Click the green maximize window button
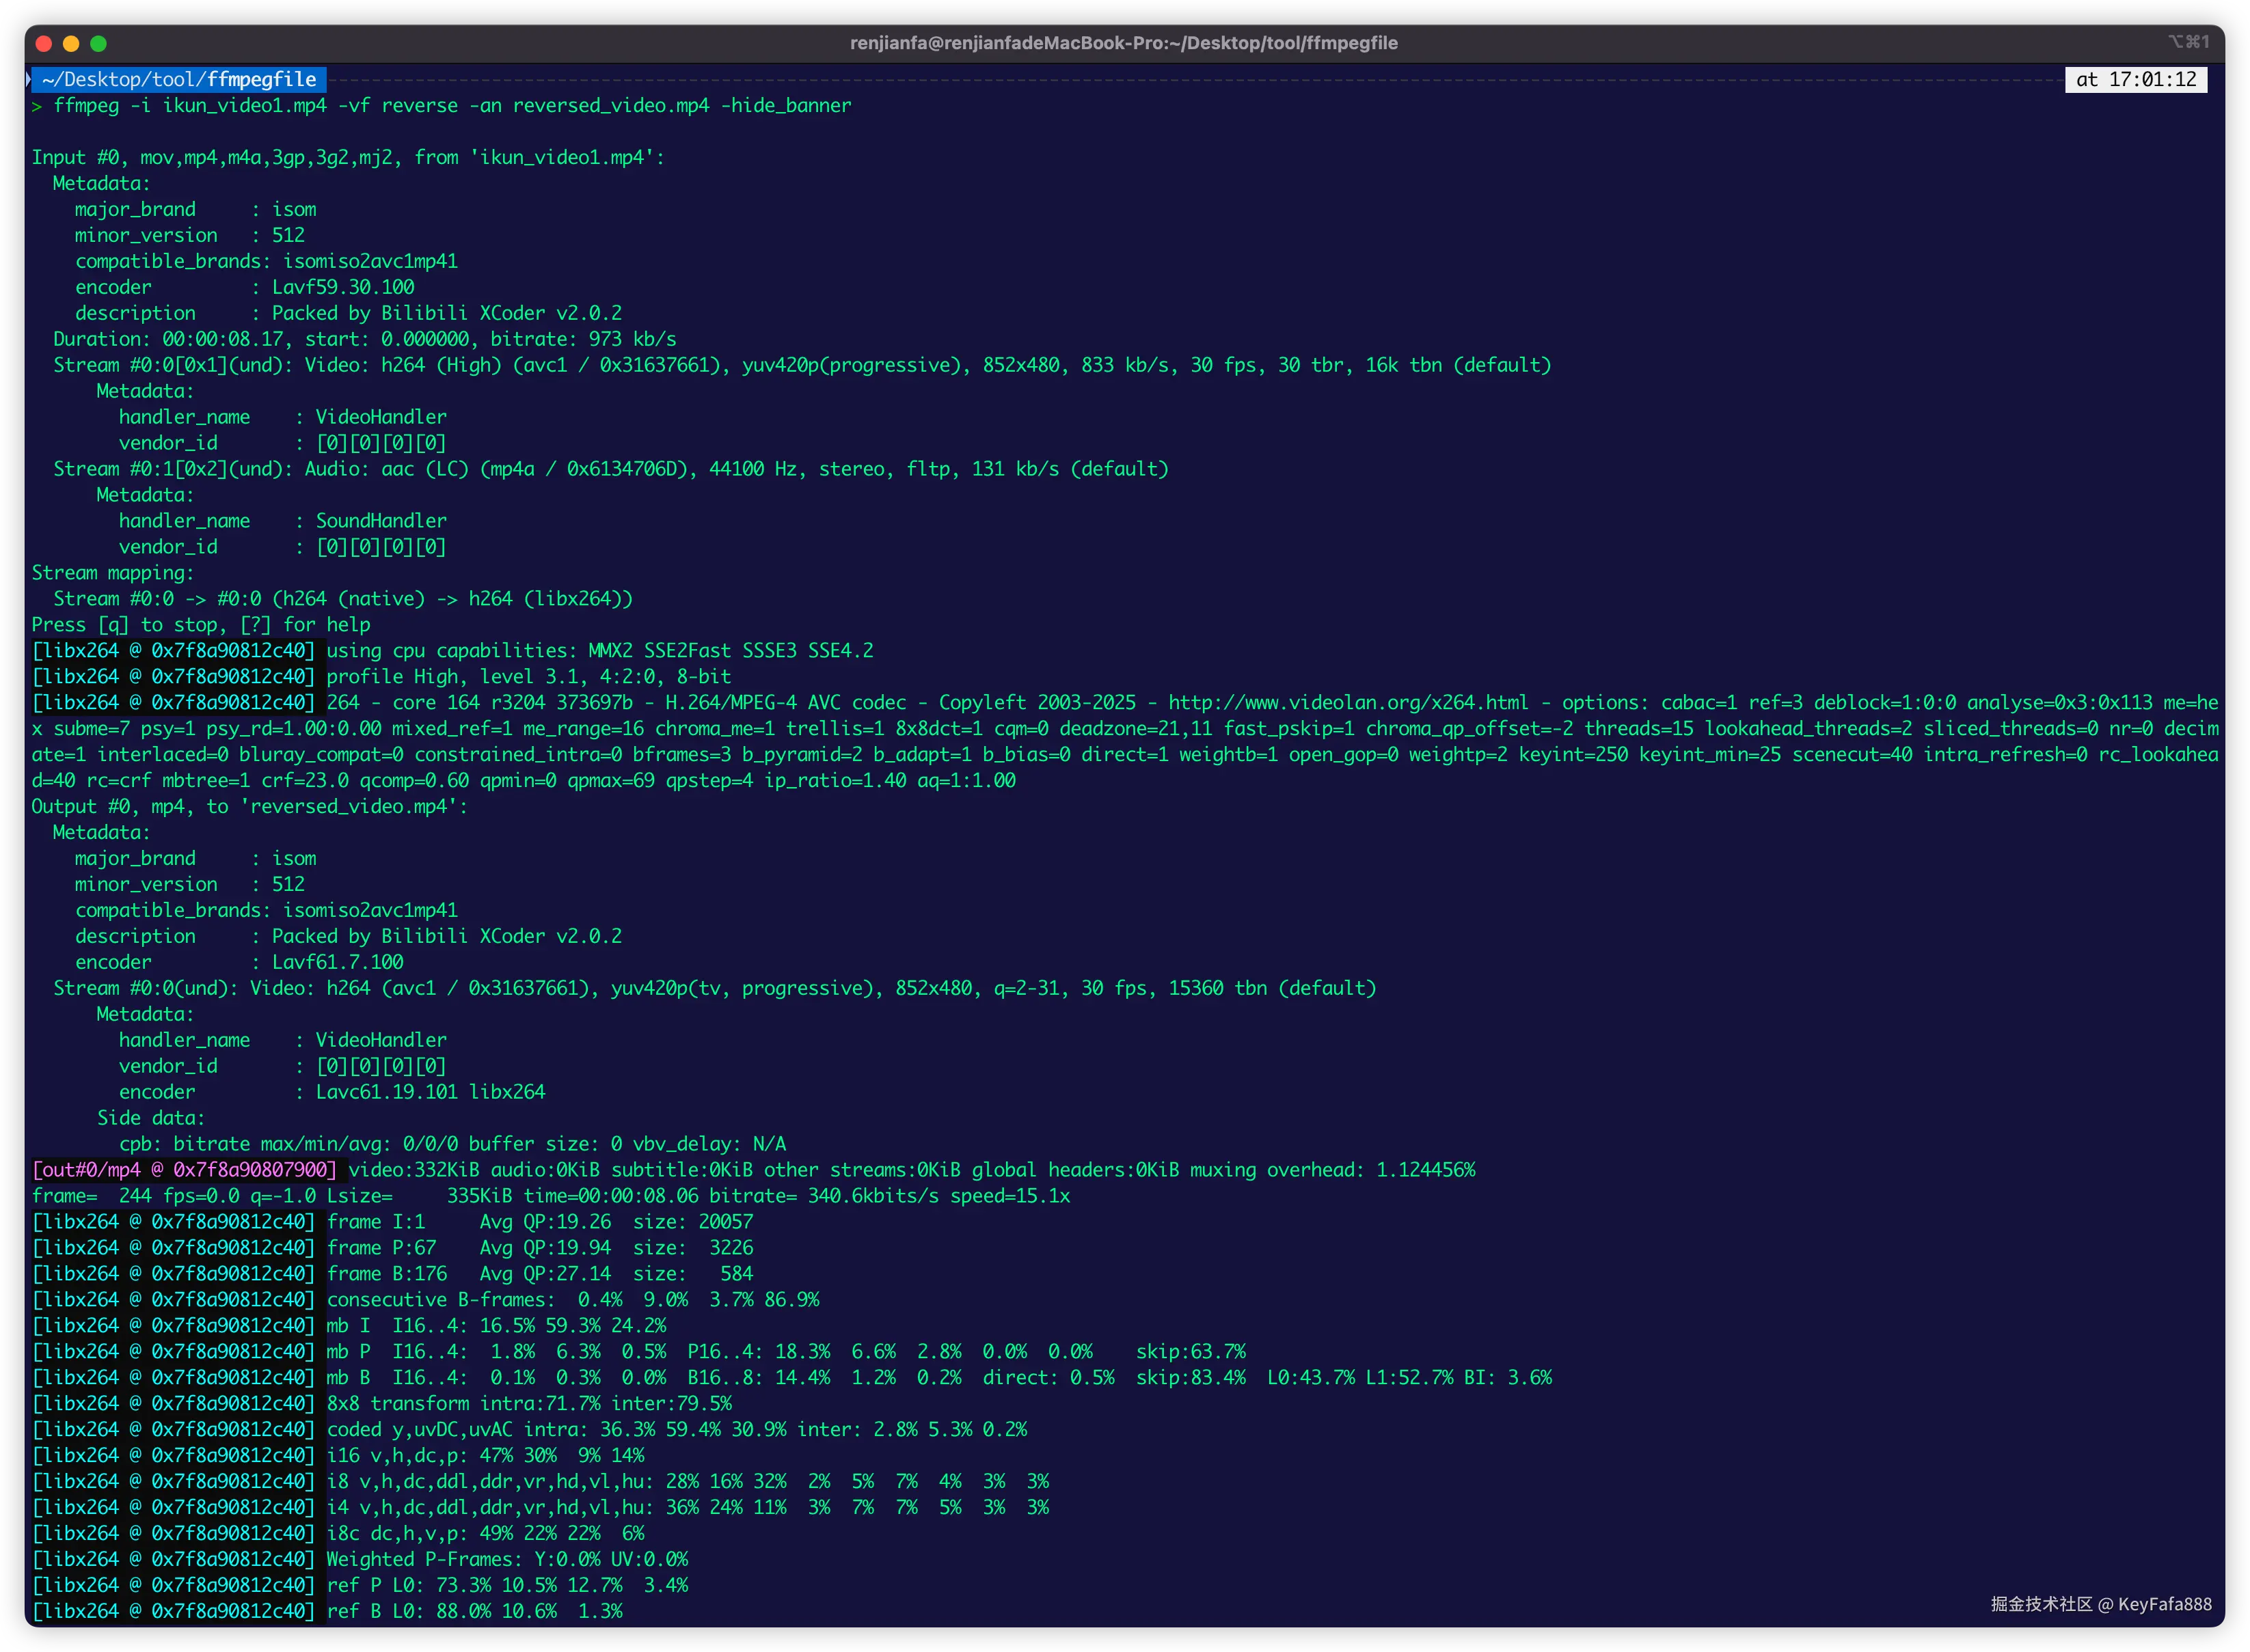The image size is (2250, 1652). [98, 43]
